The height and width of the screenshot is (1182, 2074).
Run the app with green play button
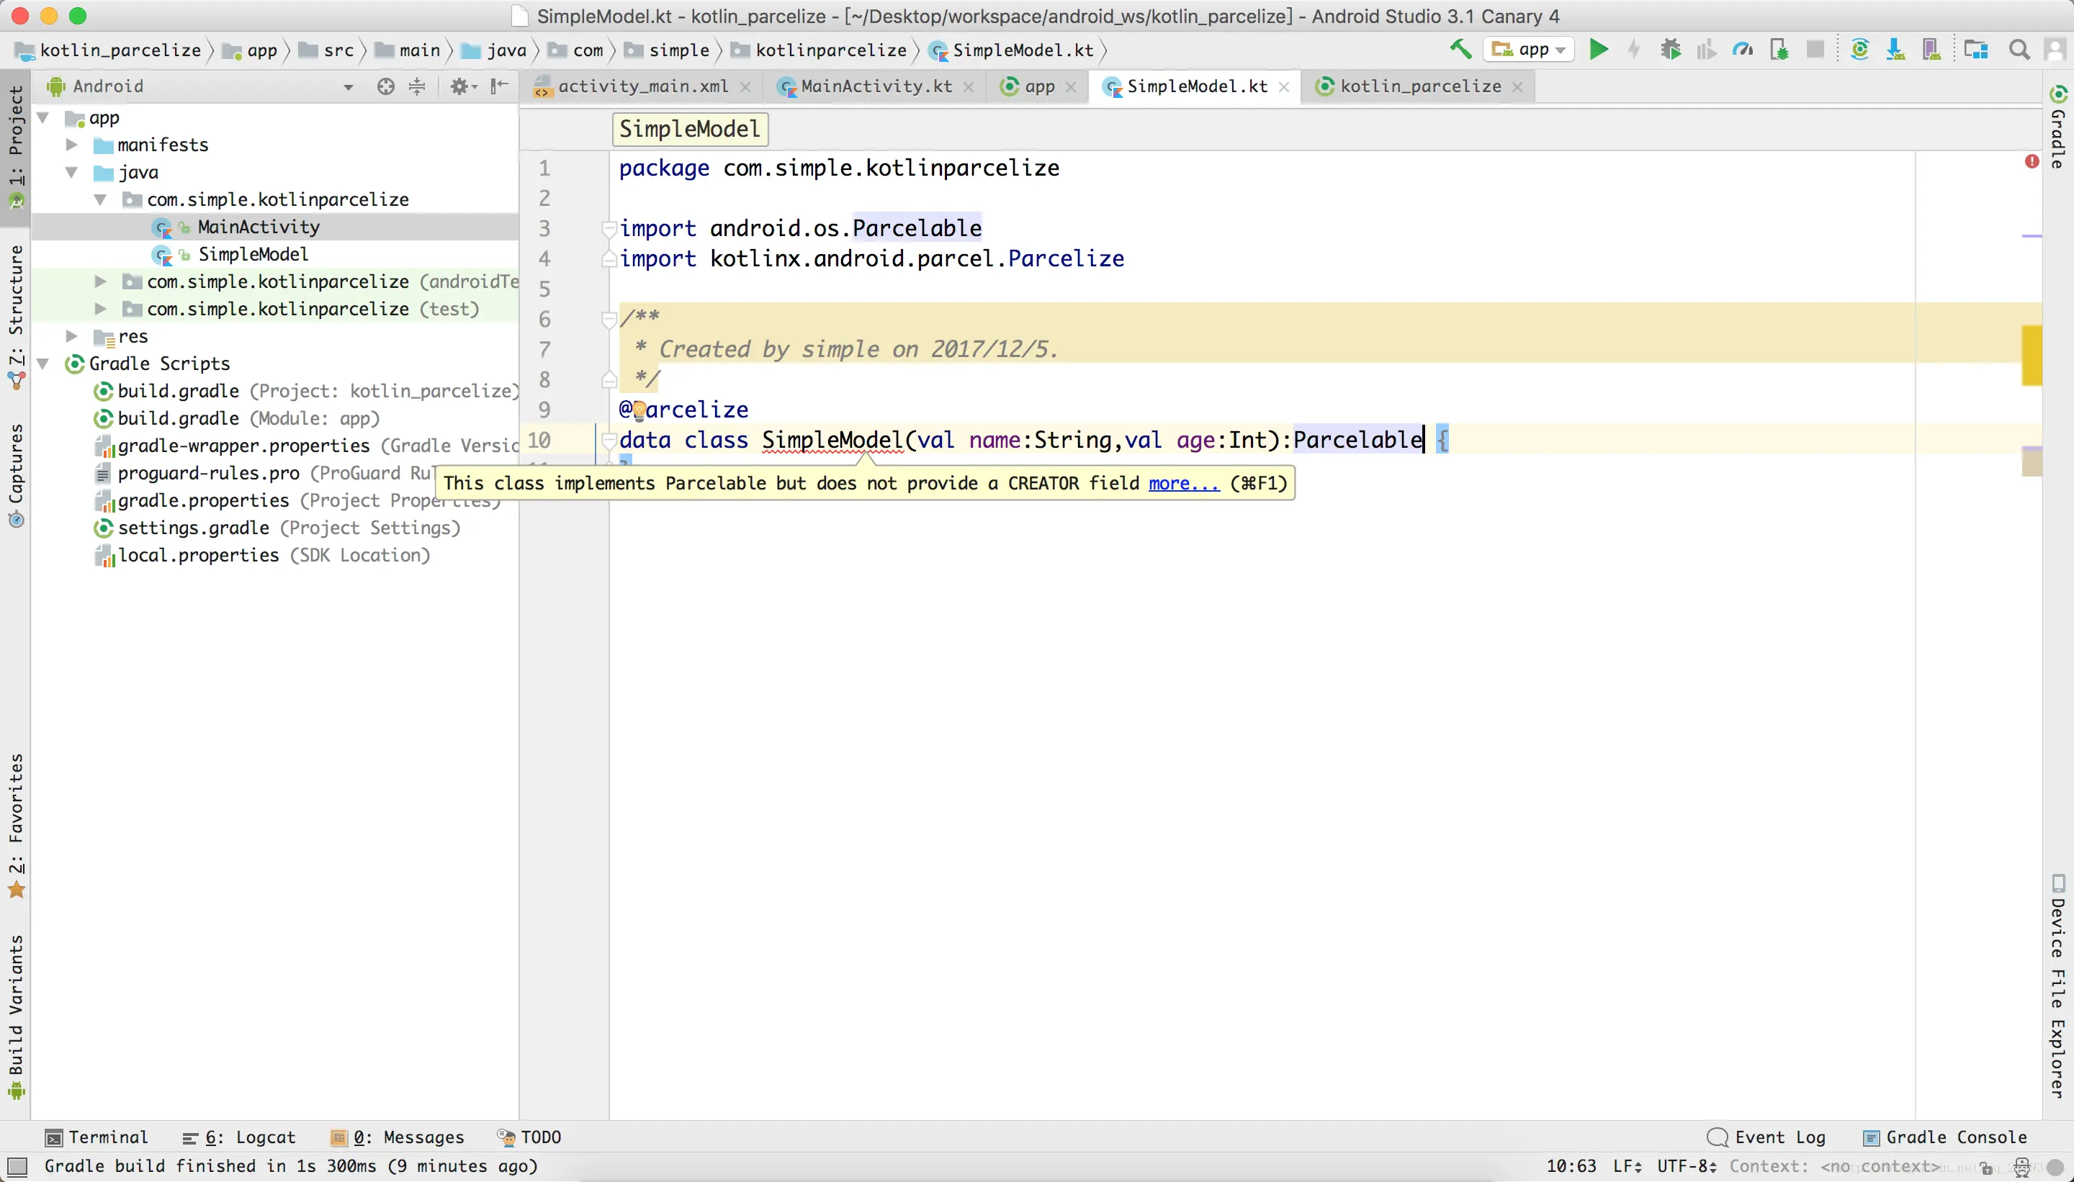1598,50
